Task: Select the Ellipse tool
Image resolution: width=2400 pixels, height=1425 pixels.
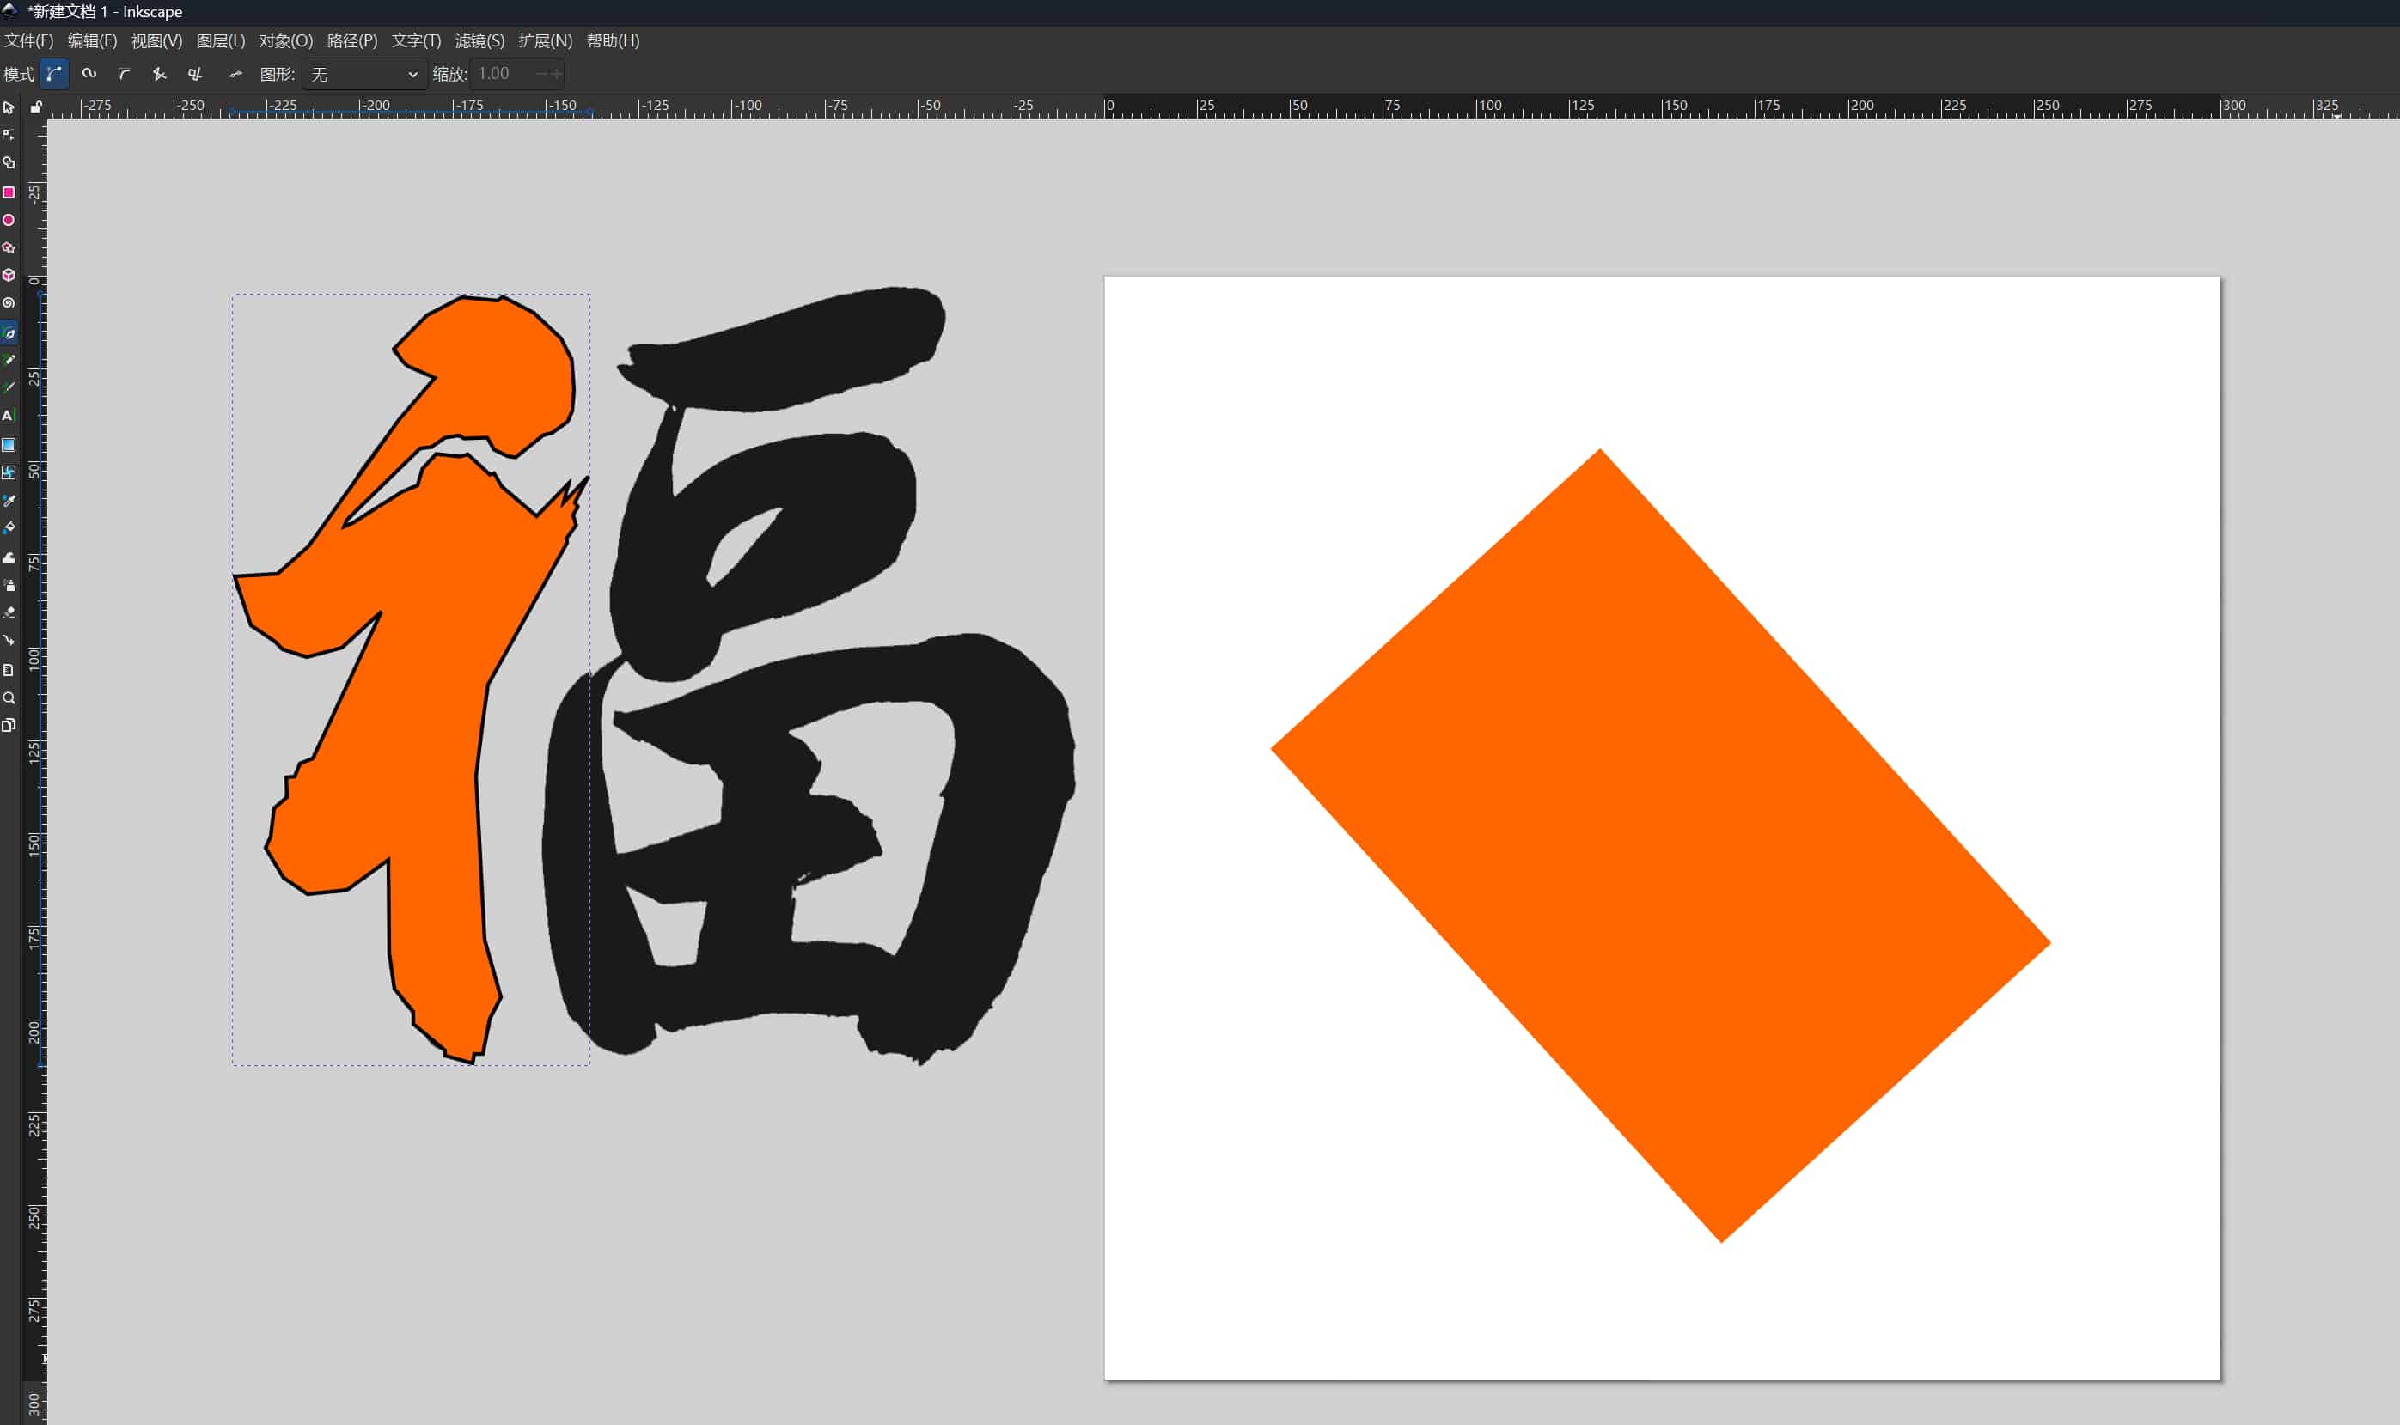Action: 9,220
